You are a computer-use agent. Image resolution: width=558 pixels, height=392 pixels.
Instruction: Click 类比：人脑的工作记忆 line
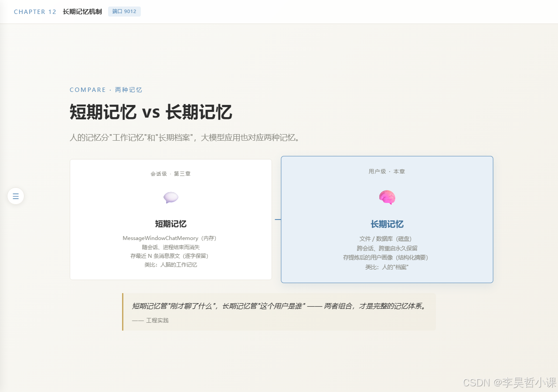coord(171,265)
